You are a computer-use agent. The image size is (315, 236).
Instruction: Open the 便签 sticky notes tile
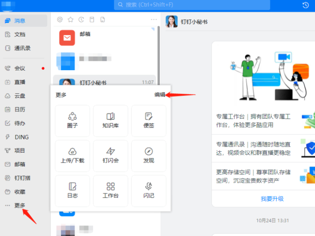coord(149,121)
